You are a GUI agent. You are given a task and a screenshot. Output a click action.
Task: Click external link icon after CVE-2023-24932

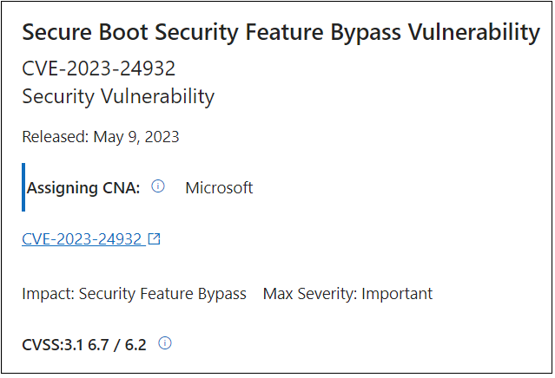[x=155, y=239]
